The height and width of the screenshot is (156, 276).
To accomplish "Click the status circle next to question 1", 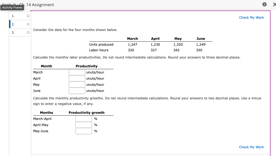I will coord(28,16).
